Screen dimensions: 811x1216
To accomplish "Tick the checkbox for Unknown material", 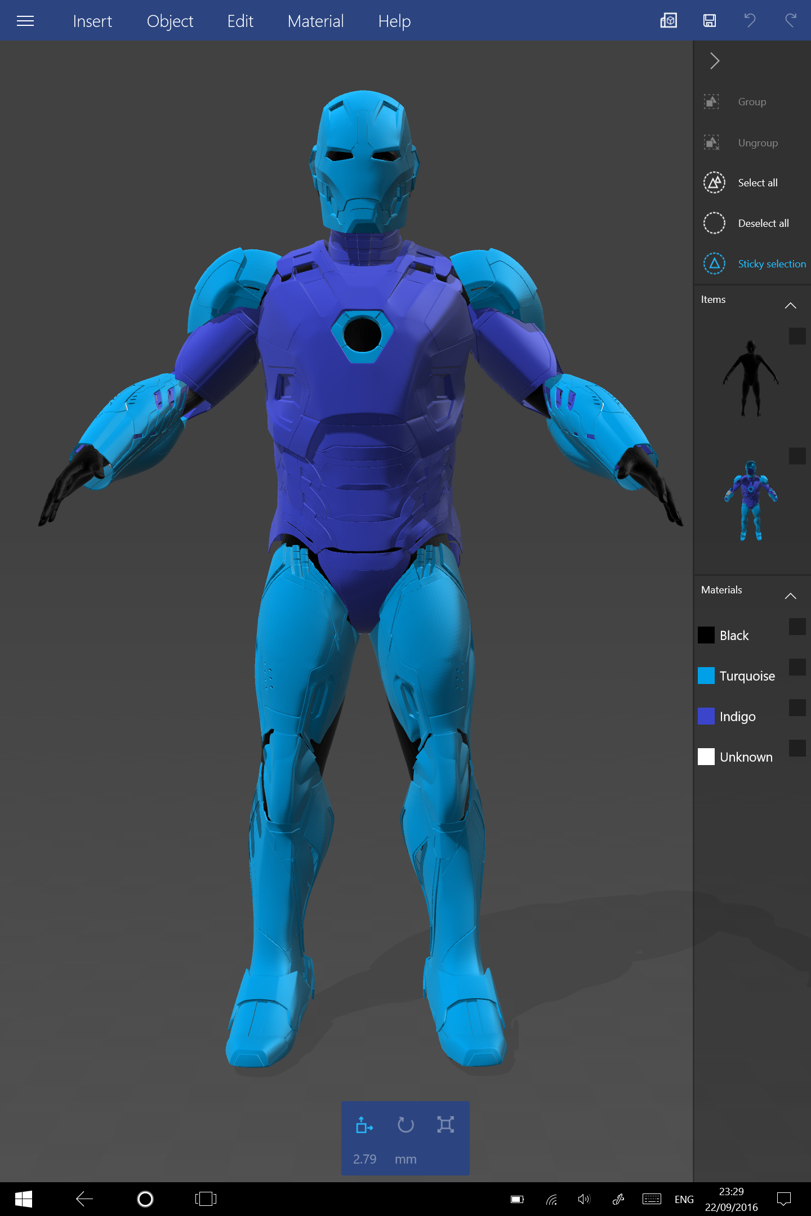I will pos(797,748).
